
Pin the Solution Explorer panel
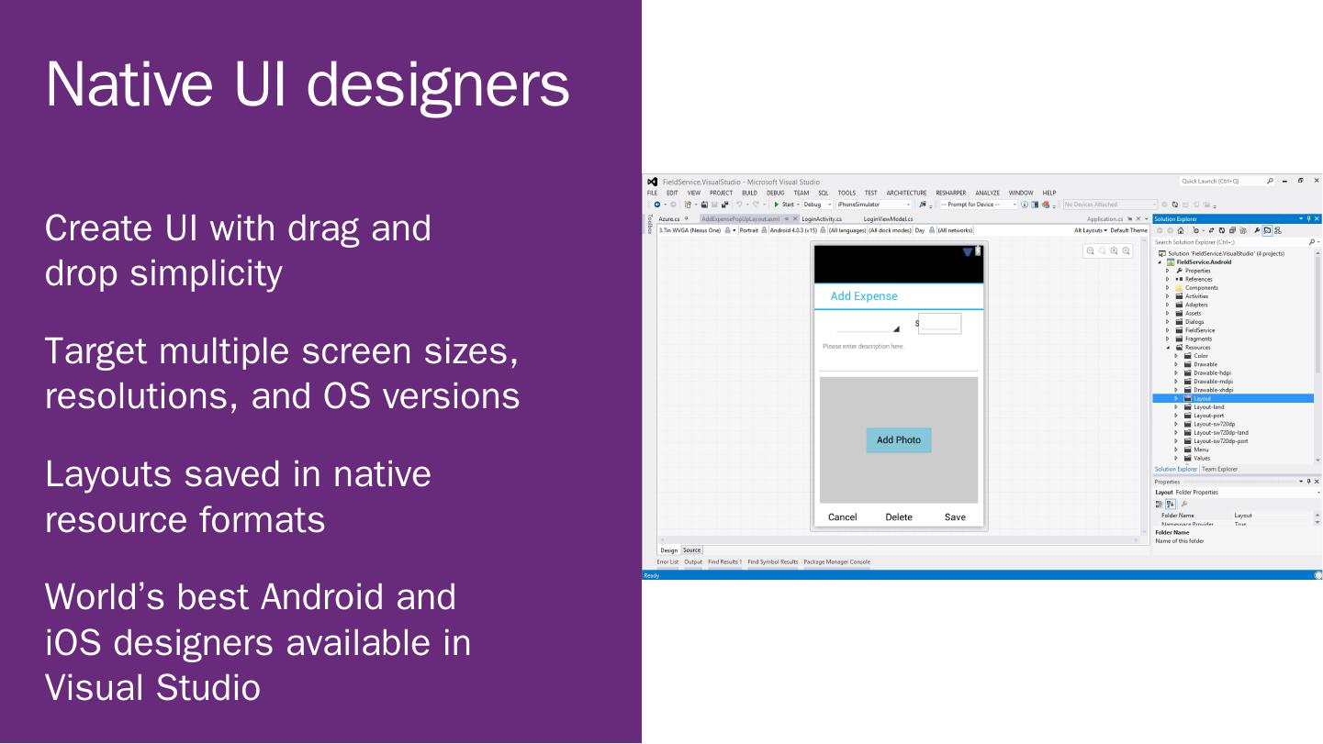tap(1309, 218)
